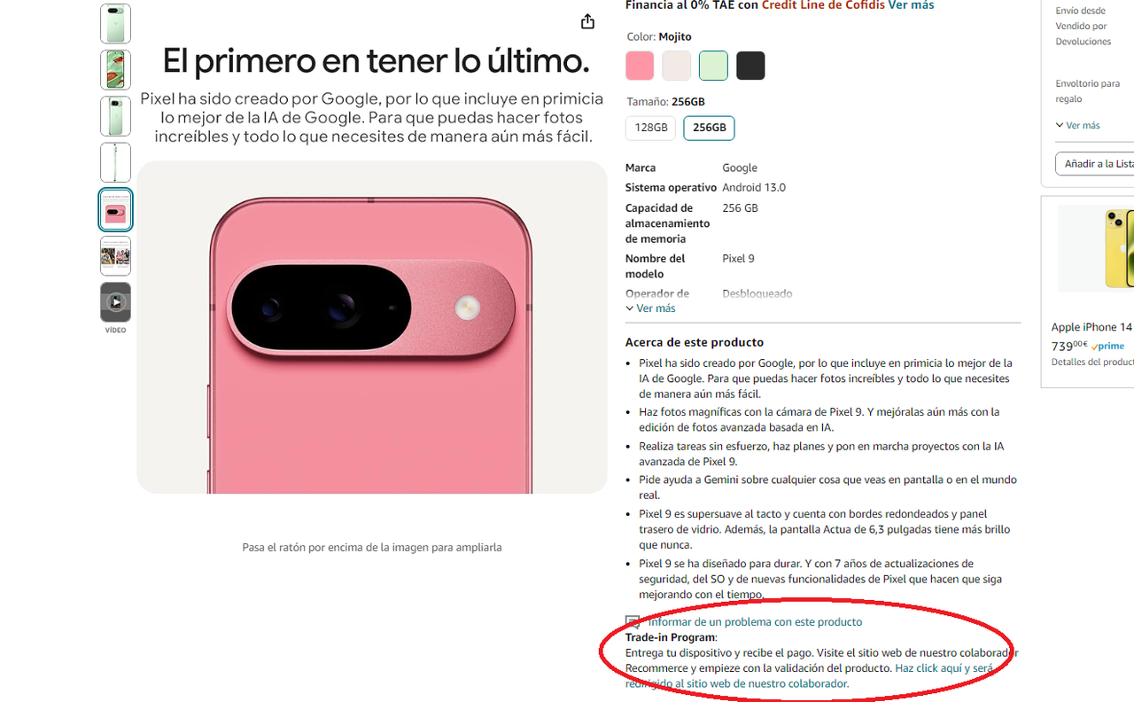The image size is (1134, 702).
Task: Click Informar de un problema con este producto
Action: pos(755,622)
